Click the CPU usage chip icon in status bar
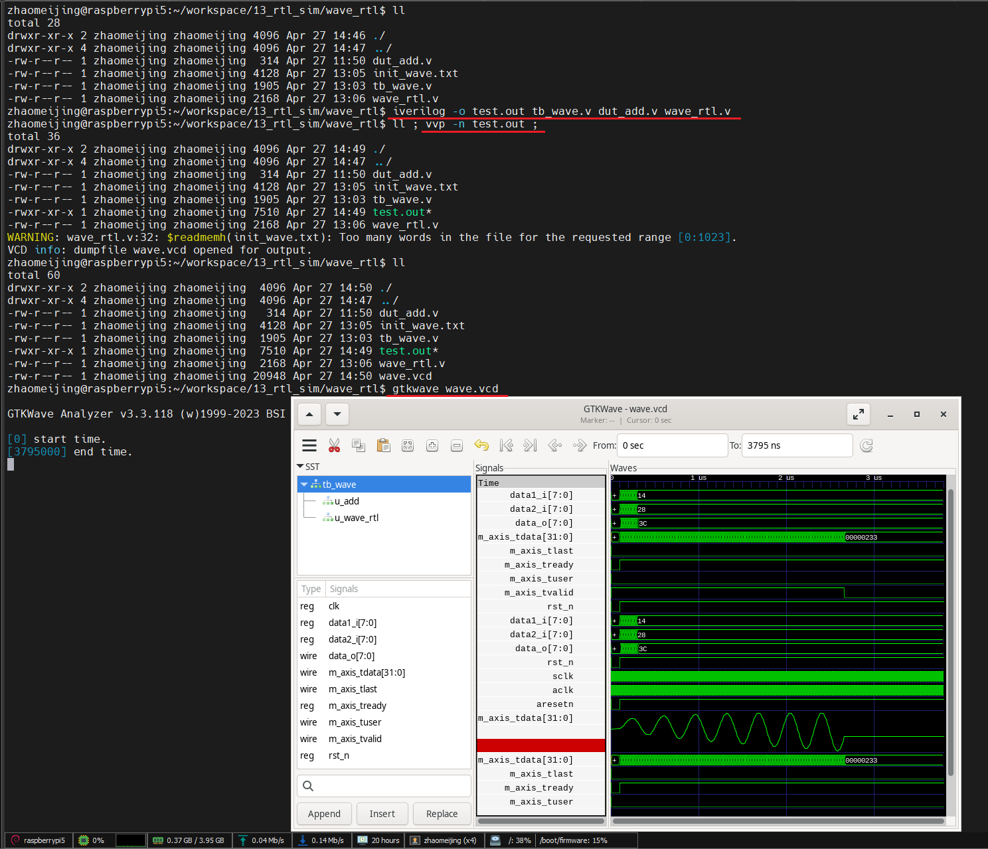The image size is (988, 849). point(84,840)
